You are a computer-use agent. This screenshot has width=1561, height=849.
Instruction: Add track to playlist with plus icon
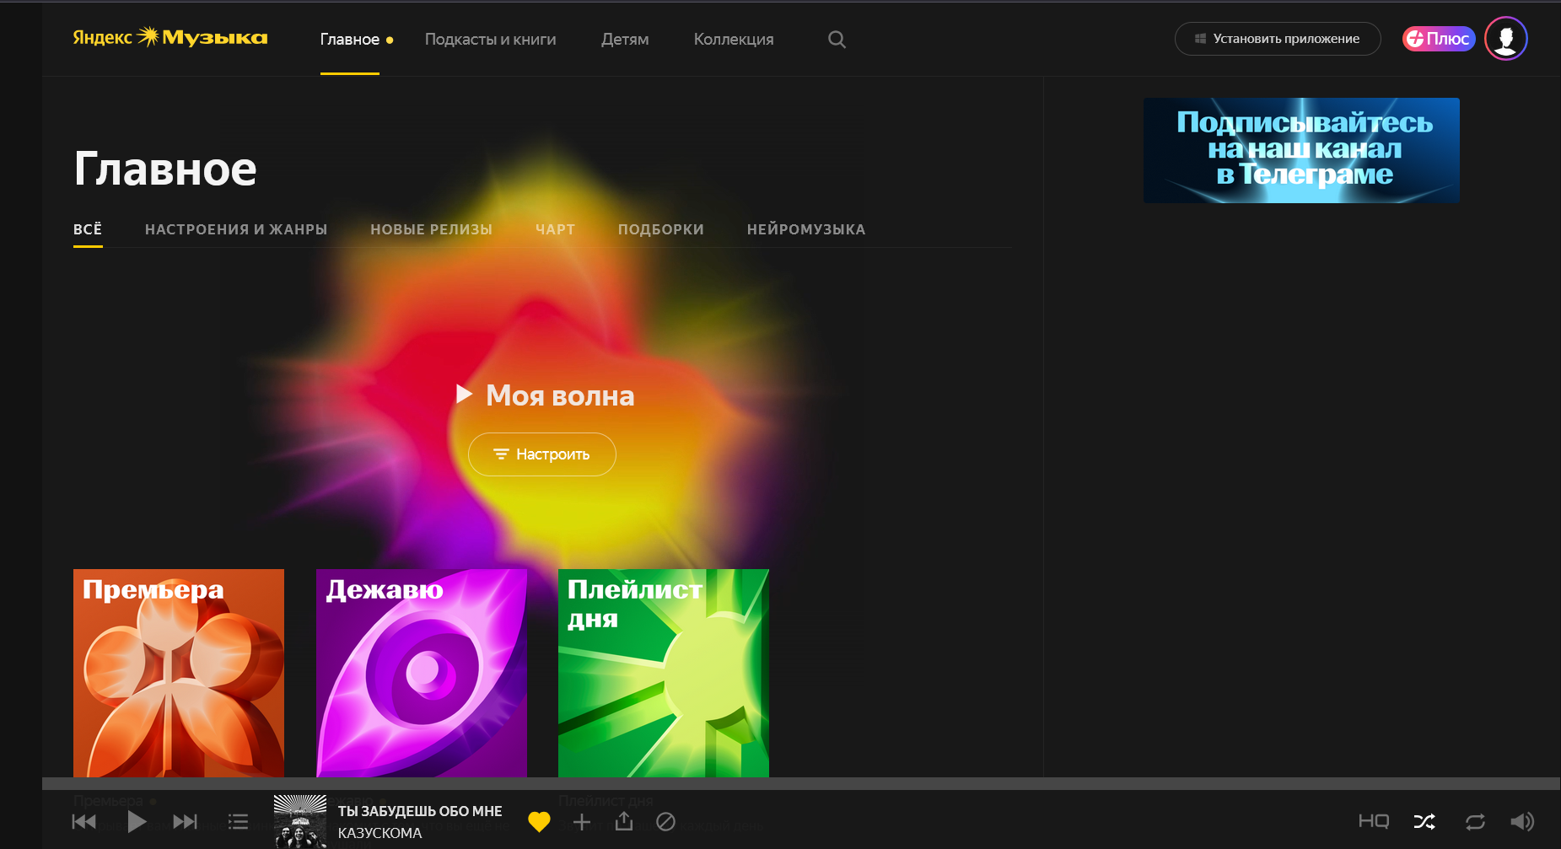pos(582,821)
